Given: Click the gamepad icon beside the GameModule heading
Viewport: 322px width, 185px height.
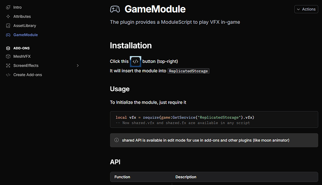Looking at the screenshot, I should [115, 9].
